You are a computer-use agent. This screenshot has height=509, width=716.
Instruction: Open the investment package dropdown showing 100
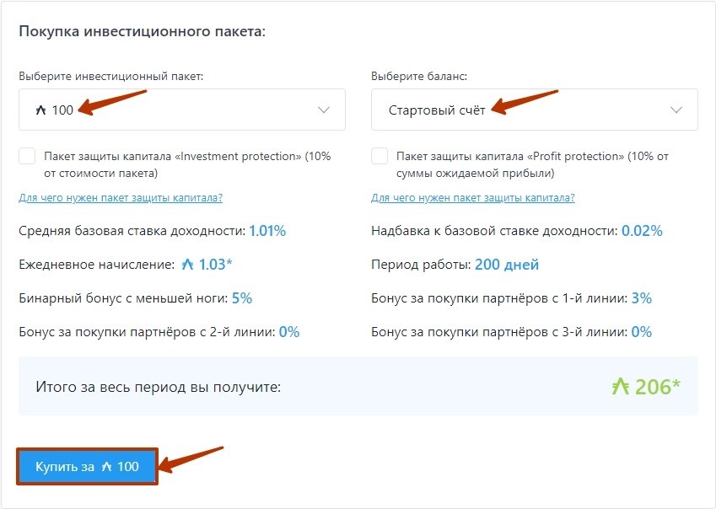181,110
